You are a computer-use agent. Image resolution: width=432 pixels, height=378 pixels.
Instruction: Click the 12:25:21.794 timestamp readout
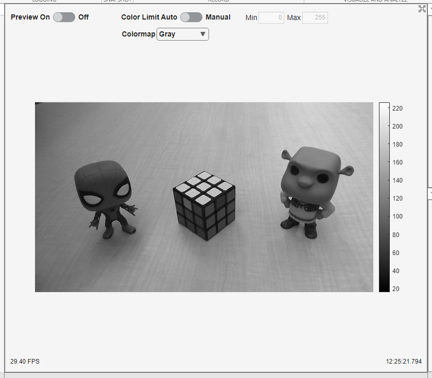coord(403,362)
